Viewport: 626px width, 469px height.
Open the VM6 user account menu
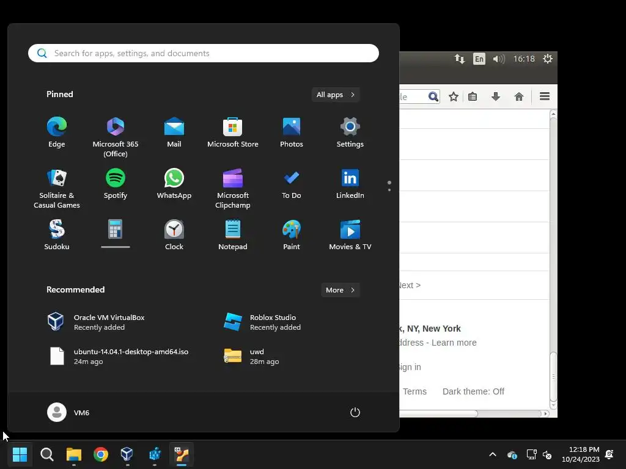click(68, 412)
